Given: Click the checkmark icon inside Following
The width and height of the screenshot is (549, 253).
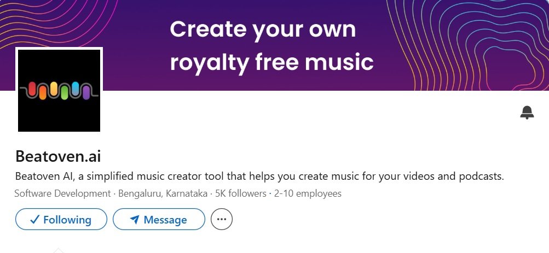Looking at the screenshot, I should 34,220.
